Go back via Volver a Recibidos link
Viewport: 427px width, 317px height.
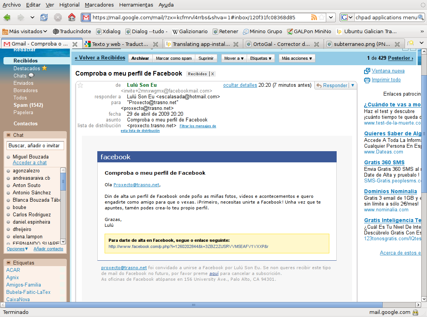click(x=100, y=58)
